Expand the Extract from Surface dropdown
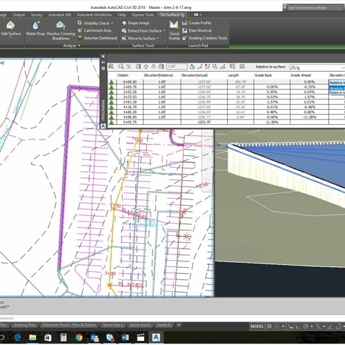 click(164, 31)
